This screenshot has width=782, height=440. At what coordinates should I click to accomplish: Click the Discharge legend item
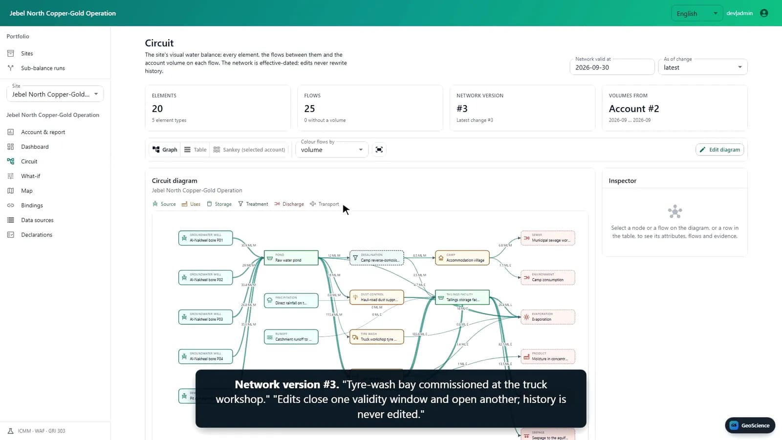289,204
